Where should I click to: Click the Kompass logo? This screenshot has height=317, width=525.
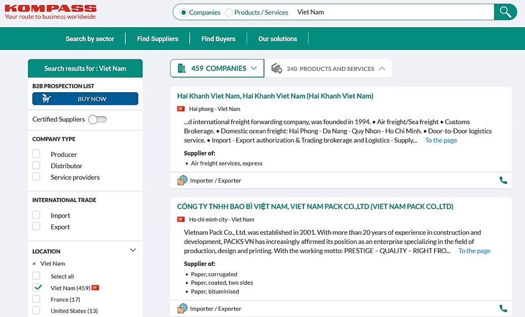tap(51, 12)
